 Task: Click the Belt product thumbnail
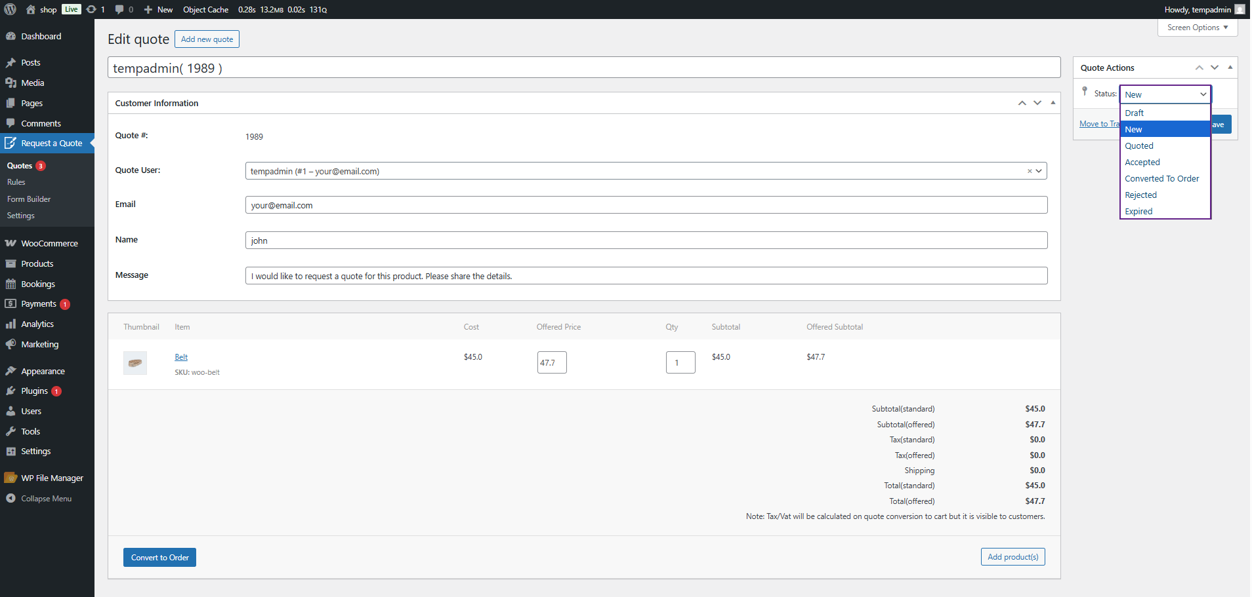[x=135, y=362]
